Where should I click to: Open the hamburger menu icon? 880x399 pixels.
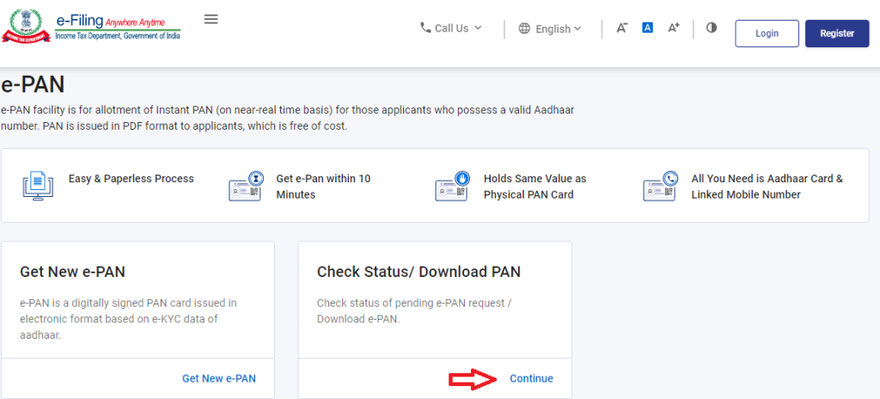click(x=211, y=19)
